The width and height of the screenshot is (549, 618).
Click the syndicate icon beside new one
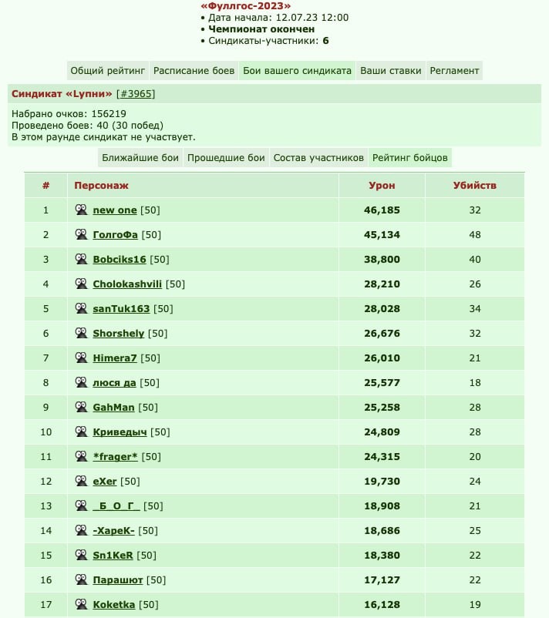click(x=81, y=210)
